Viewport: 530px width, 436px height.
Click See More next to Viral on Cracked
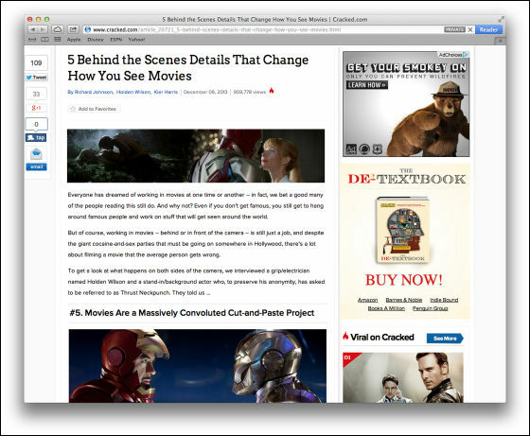445,338
